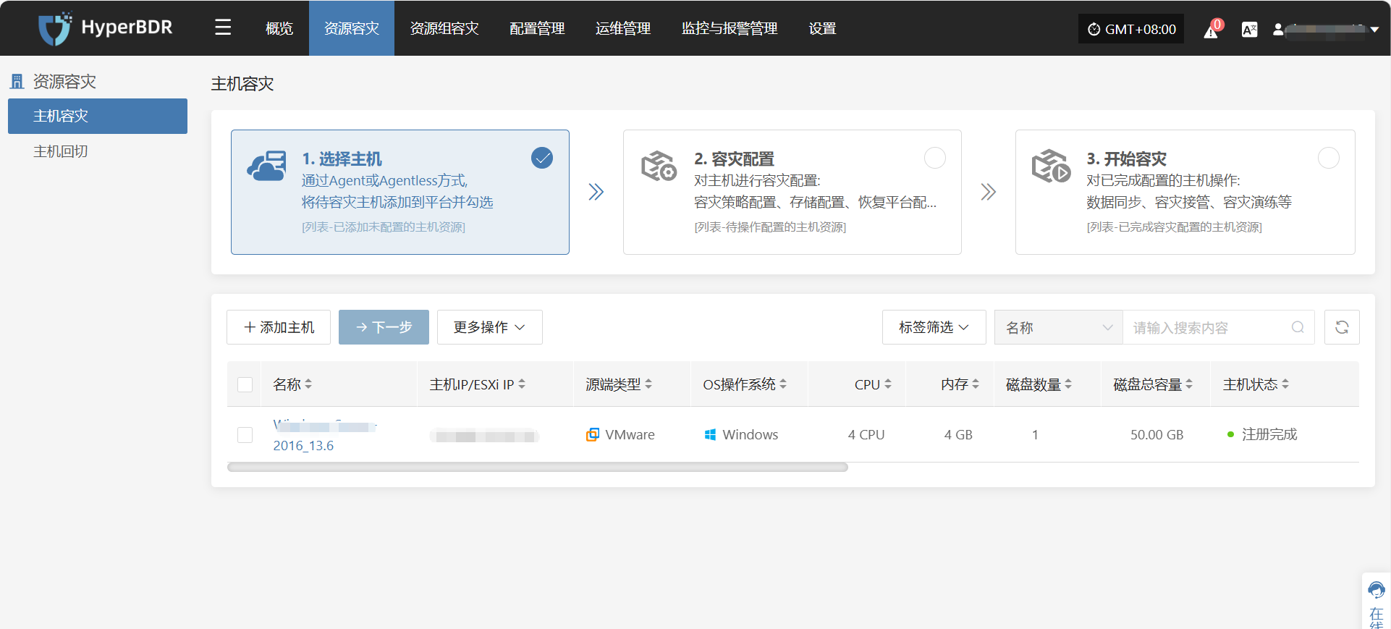Open the 监控与报警管理 tab
Image resolution: width=1391 pixels, height=629 pixels.
730,28
